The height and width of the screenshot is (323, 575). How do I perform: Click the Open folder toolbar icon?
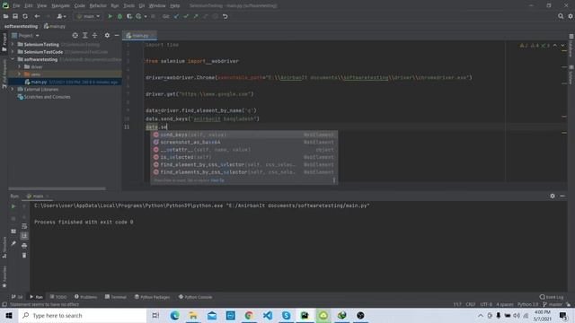[5, 16]
